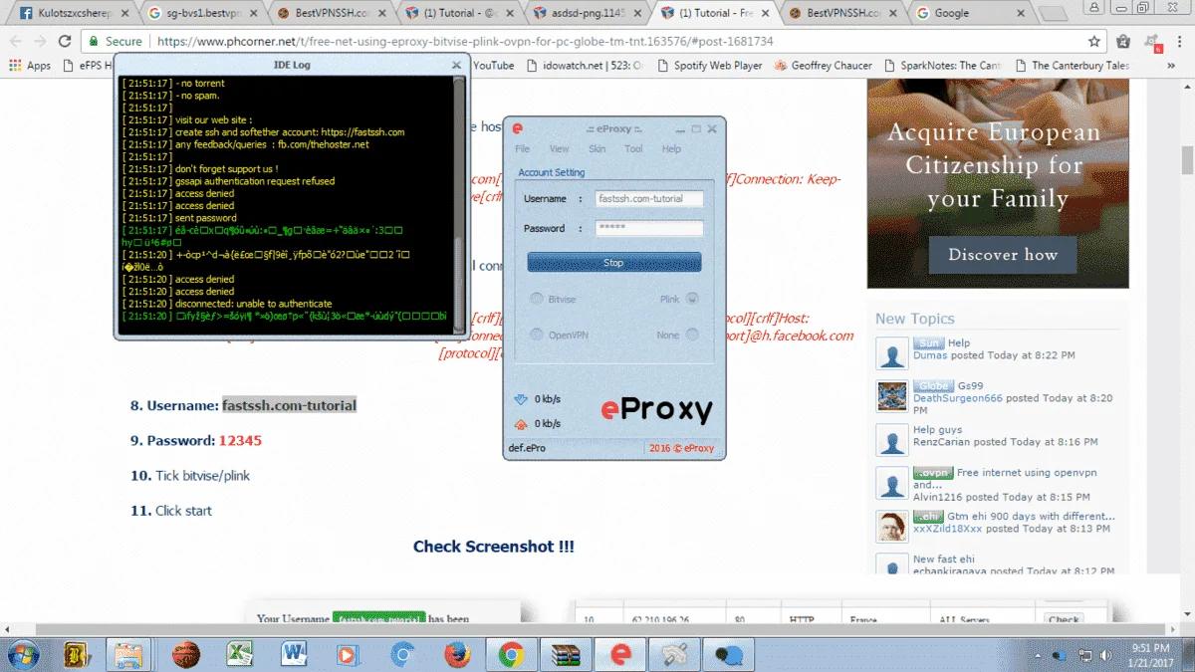Open the basketball game taskbar icon

(x=185, y=654)
